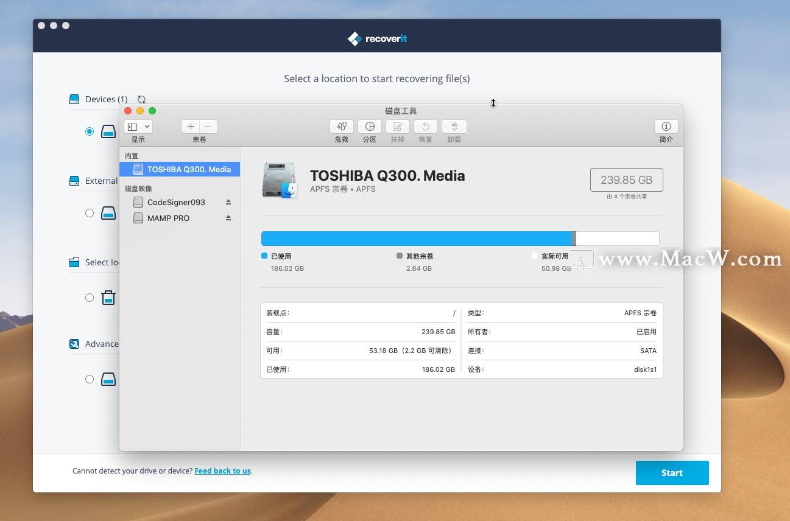Click the 所有者 已启用 row
The width and height of the screenshot is (790, 521).
[562, 332]
